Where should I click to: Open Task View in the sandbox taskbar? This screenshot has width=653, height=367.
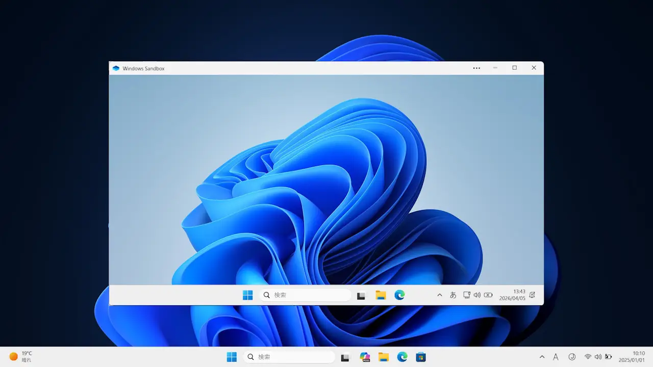(x=361, y=295)
